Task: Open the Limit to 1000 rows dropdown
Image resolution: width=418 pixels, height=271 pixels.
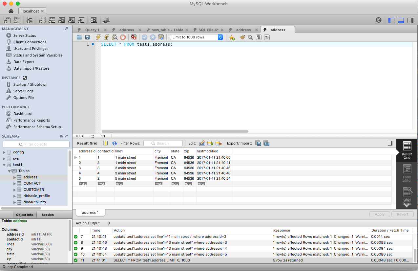Action: coord(197,37)
